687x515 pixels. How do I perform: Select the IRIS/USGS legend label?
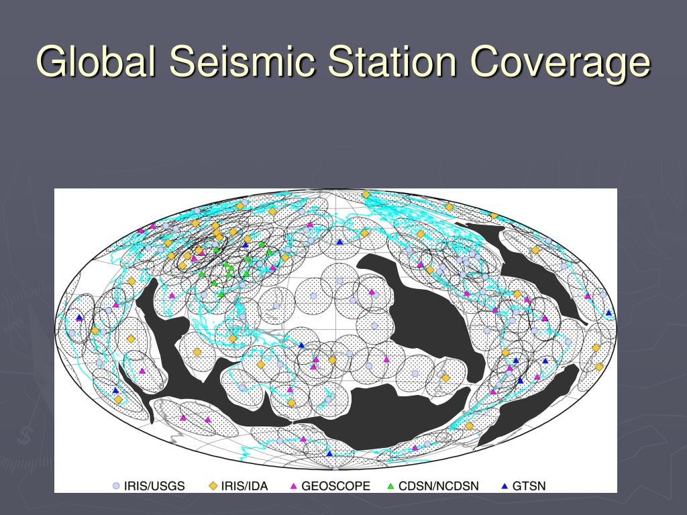click(155, 486)
